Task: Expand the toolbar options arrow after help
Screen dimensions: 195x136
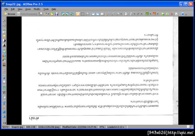Action: pyautogui.click(x=186, y=14)
